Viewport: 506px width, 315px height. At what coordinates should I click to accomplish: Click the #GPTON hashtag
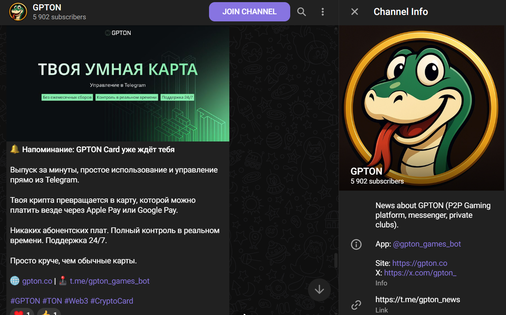coord(25,301)
